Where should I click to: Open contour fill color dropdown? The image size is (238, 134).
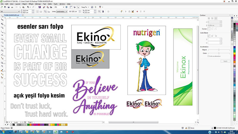click(221, 43)
